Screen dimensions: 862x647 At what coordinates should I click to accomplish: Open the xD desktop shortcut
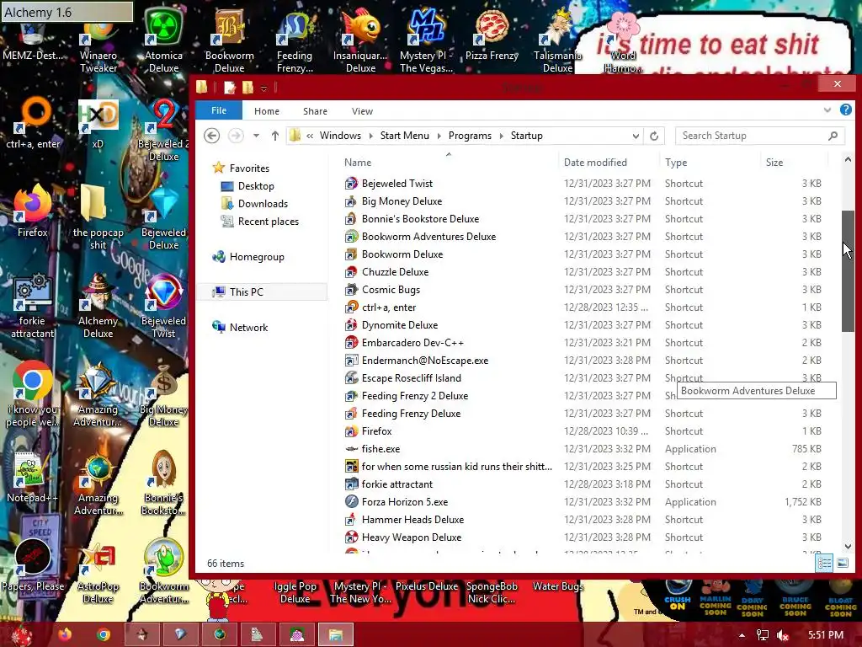[x=98, y=124]
